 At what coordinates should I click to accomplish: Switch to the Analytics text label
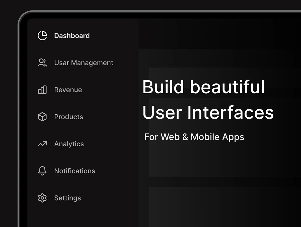pos(69,144)
